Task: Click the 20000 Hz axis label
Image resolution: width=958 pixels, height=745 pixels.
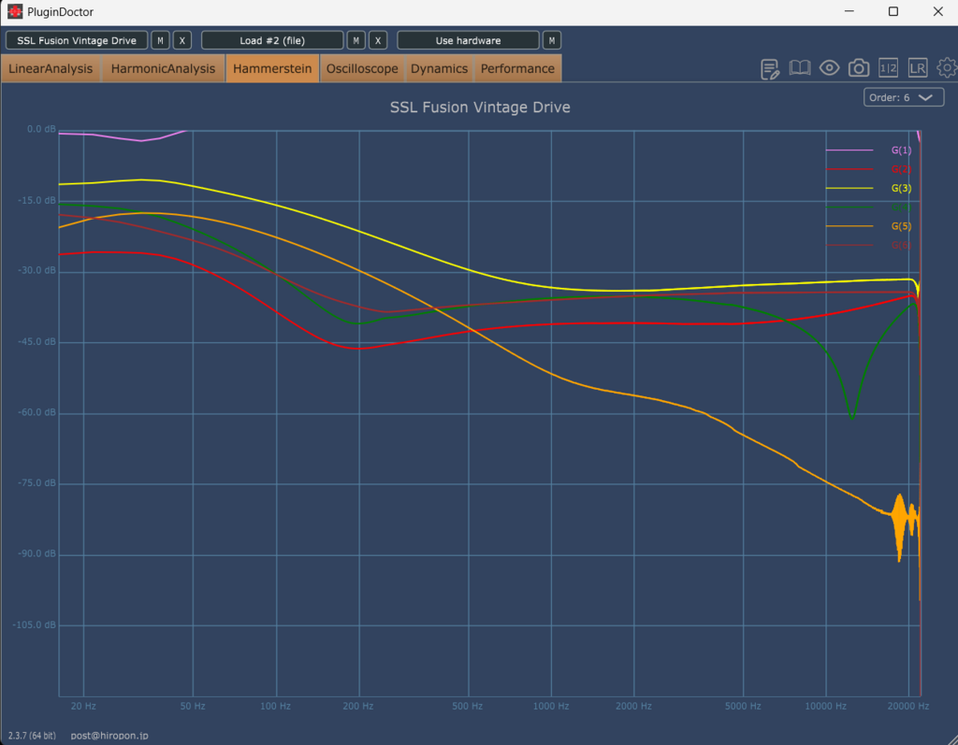Action: 908,706
